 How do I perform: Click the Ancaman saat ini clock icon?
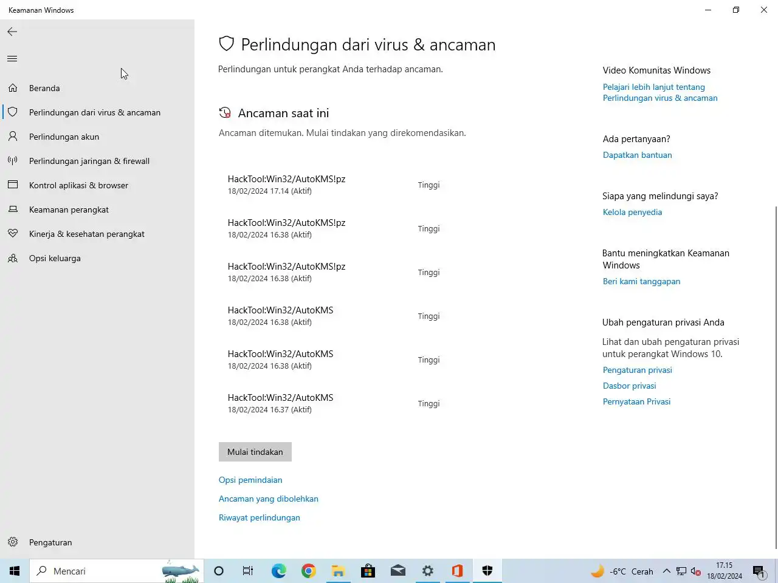point(225,113)
